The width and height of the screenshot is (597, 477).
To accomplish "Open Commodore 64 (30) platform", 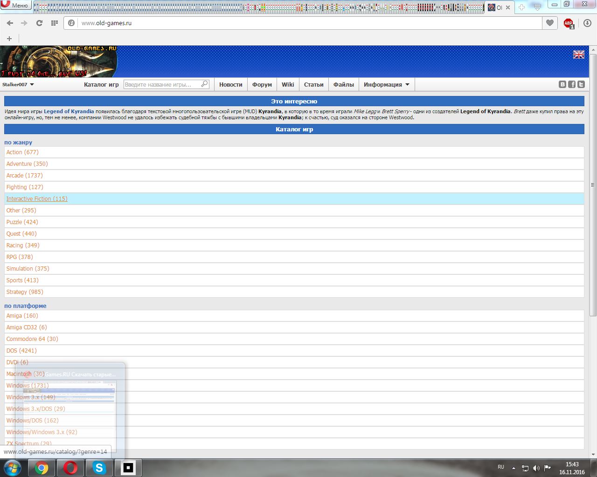I will [x=32, y=339].
